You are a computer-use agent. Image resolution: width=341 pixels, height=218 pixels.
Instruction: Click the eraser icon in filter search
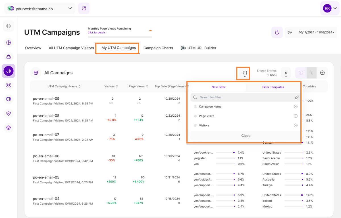click(296, 97)
